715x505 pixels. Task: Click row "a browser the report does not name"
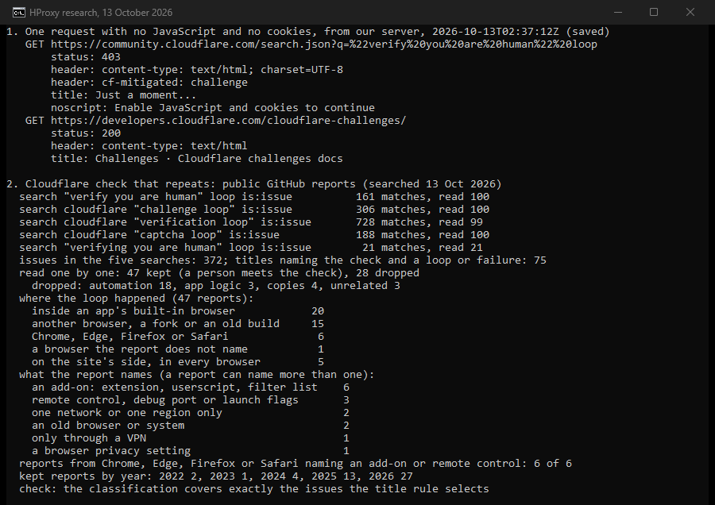click(x=178, y=349)
